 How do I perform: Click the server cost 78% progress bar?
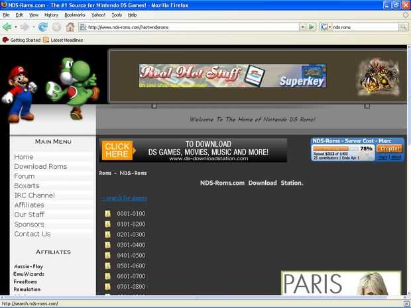(336, 149)
